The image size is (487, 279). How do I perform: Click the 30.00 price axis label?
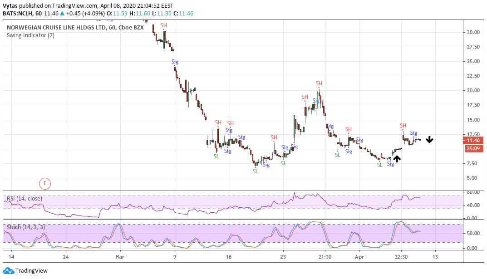[x=473, y=32]
